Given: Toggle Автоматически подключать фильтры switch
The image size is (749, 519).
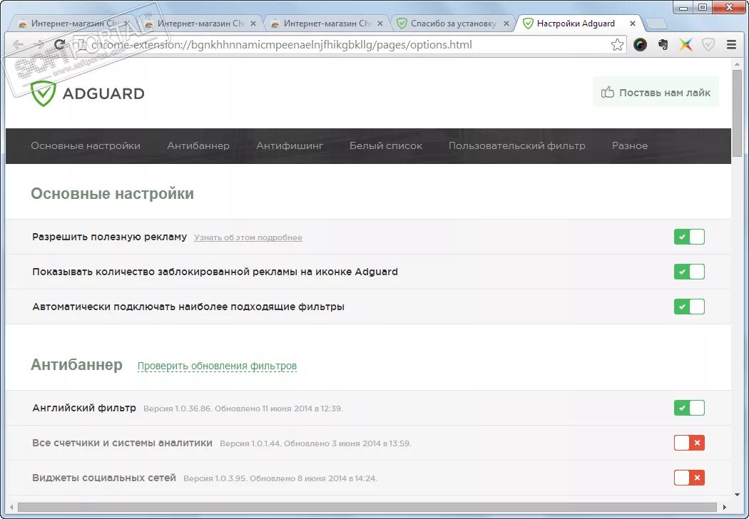Looking at the screenshot, I should pyautogui.click(x=689, y=307).
